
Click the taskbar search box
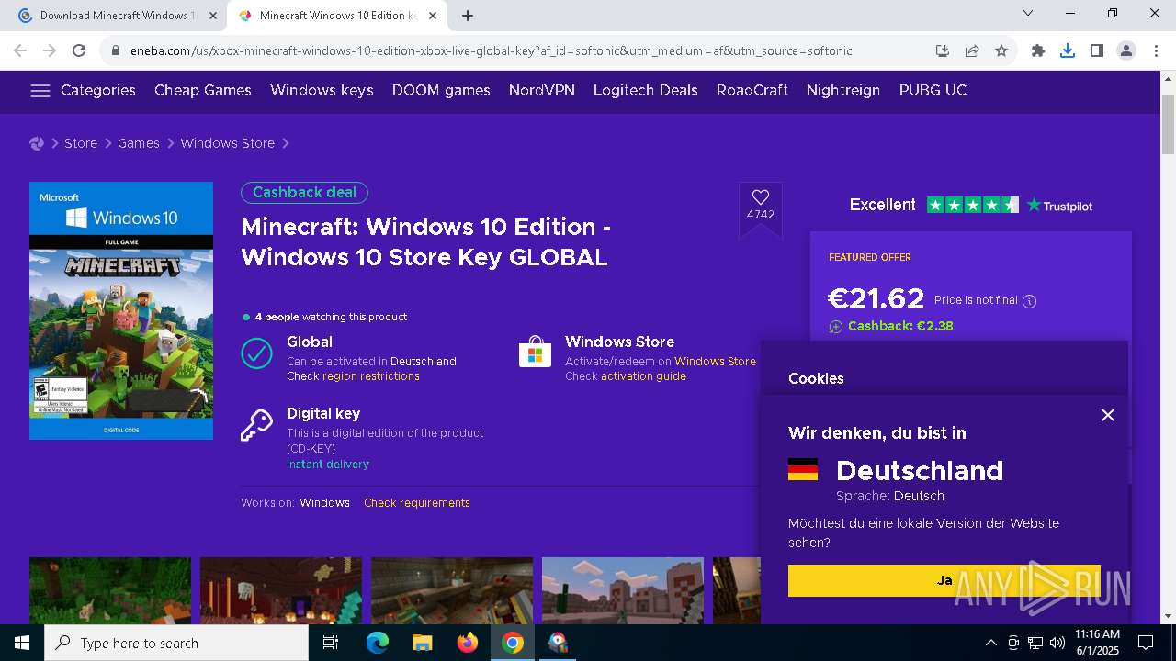pyautogui.click(x=176, y=643)
